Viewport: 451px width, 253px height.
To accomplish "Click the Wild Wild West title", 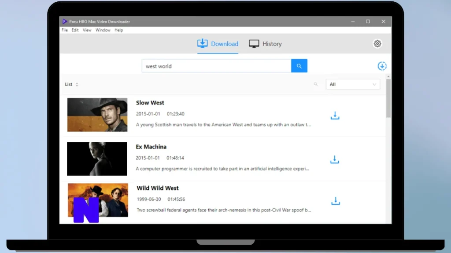I will (x=158, y=188).
